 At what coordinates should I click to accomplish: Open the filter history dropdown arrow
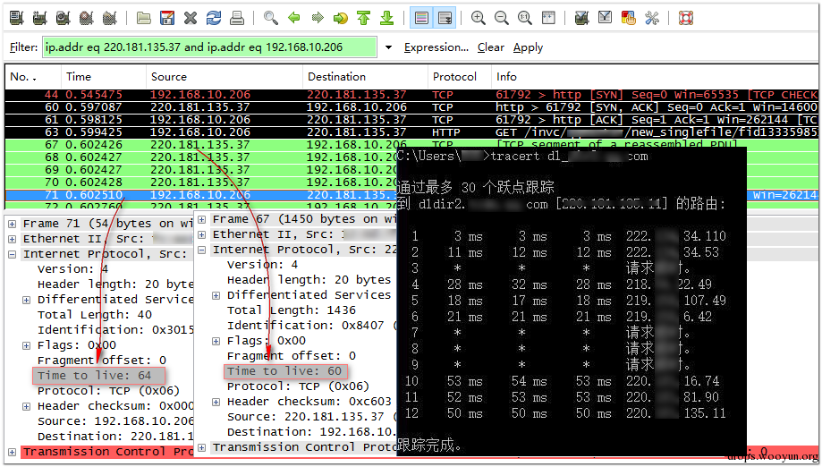(x=388, y=47)
